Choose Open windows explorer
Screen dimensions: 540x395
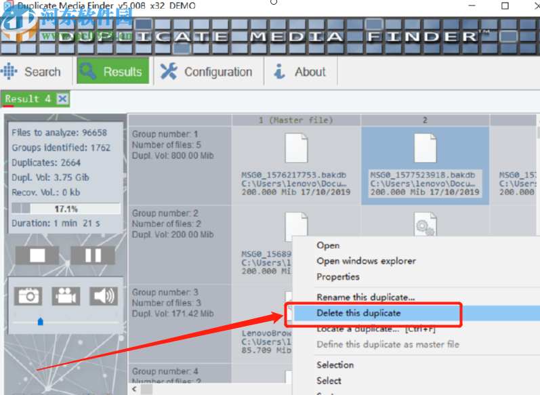tap(366, 261)
